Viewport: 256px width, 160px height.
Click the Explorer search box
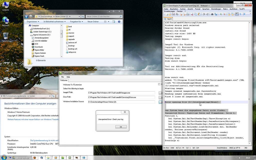104,16
